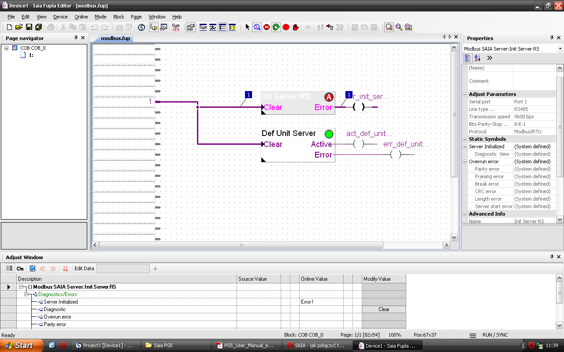Screen dimensions: 564x352
Task: Toggle auto-hide pin on Adjust Window panel
Action: pyautogui.click(x=552, y=257)
